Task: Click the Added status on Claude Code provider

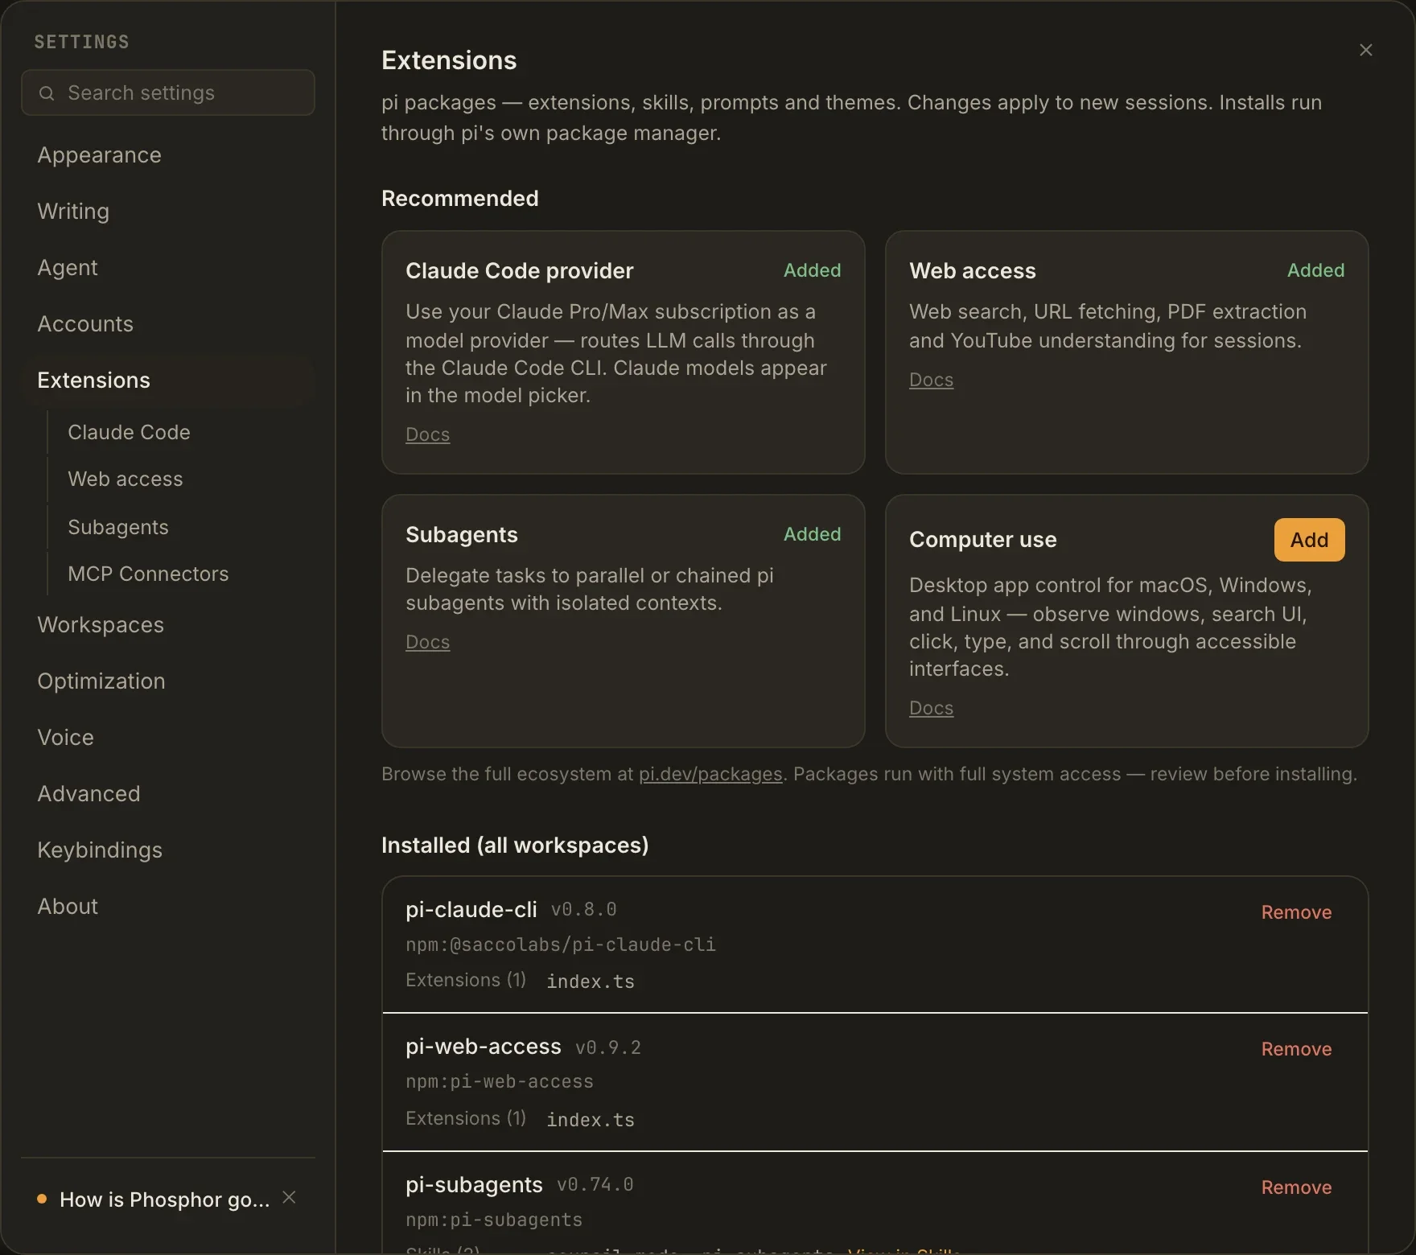Action: point(812,270)
